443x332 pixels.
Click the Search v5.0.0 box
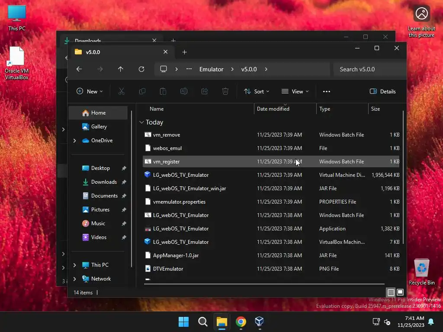tap(369, 69)
